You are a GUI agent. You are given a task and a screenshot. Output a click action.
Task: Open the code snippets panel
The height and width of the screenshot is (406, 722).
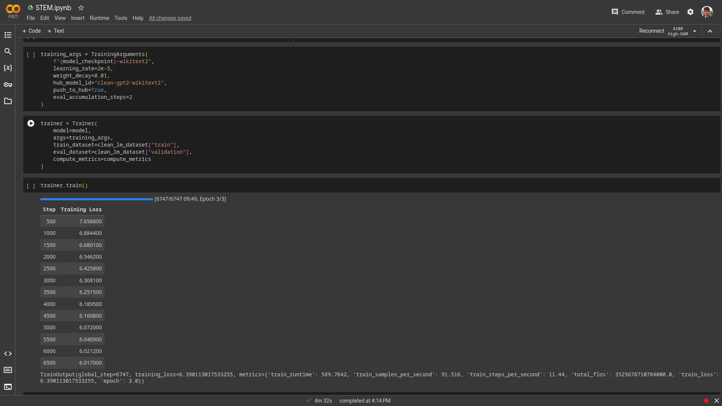8,354
